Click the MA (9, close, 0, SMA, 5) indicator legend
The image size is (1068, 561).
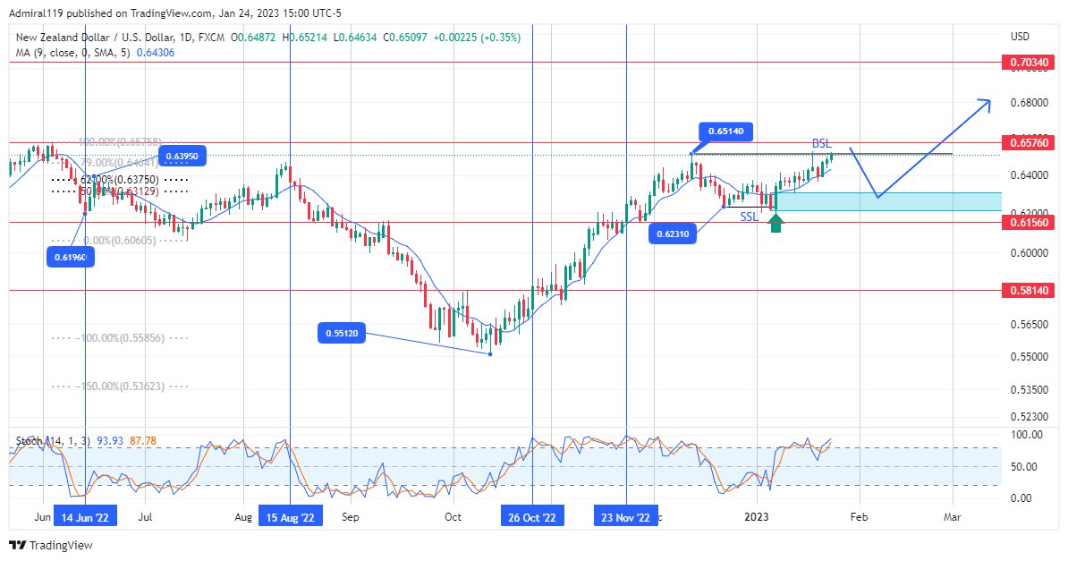72,53
